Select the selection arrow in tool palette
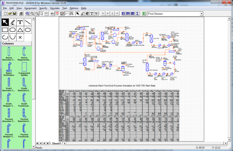This screenshot has height=151, width=233. point(5,22)
